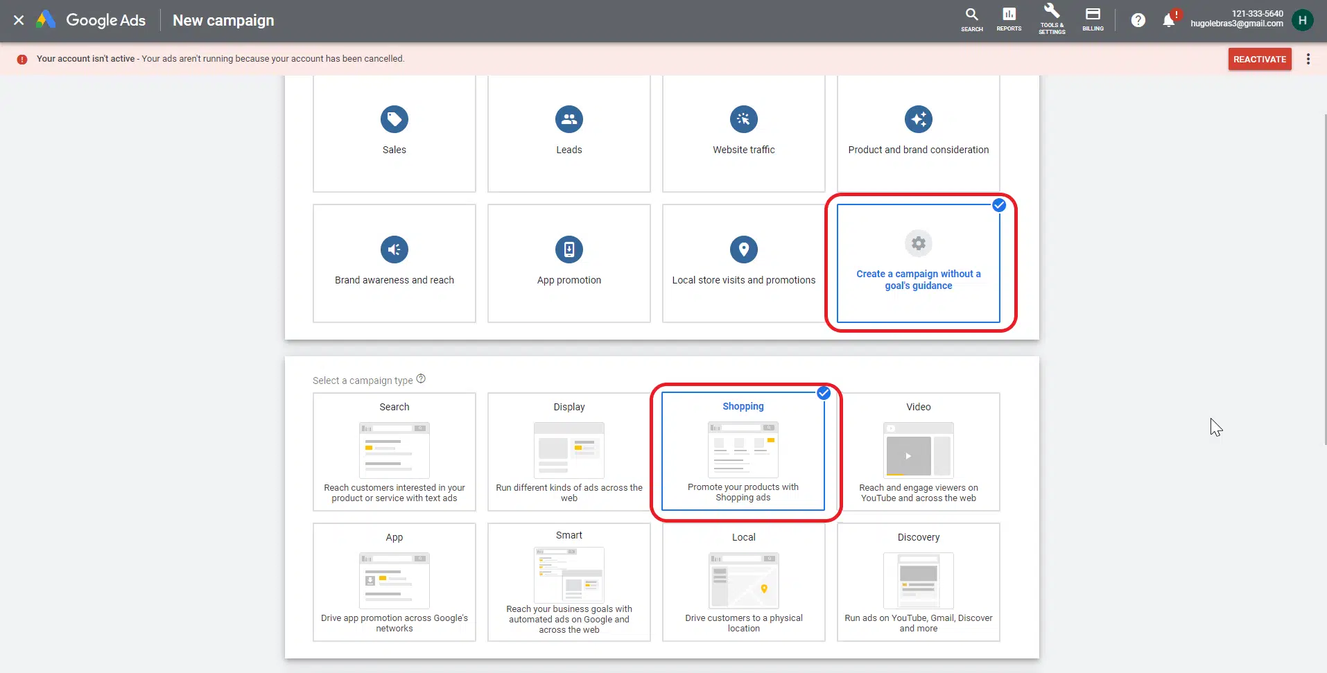Viewport: 1327px width, 673px height.
Task: Click the Reactivate button
Action: click(x=1259, y=59)
